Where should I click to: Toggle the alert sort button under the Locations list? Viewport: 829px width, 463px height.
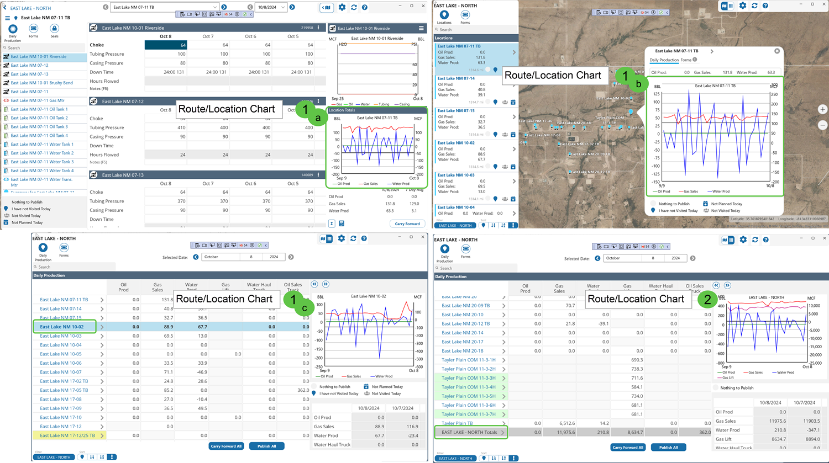tap(513, 225)
